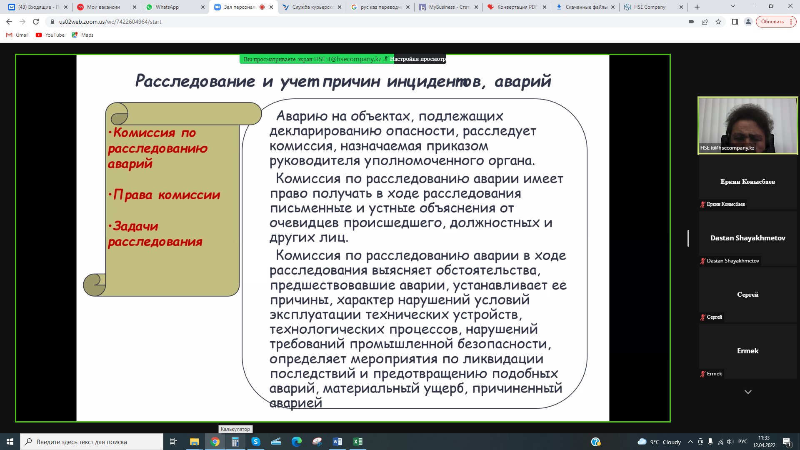Close the Зал персонала Zoom tab
The width and height of the screenshot is (800, 450).
pyautogui.click(x=271, y=7)
